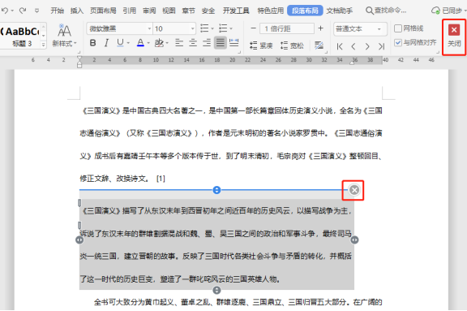Click the justify alignment icon
This screenshot has width=467, height=311.
[221, 43]
